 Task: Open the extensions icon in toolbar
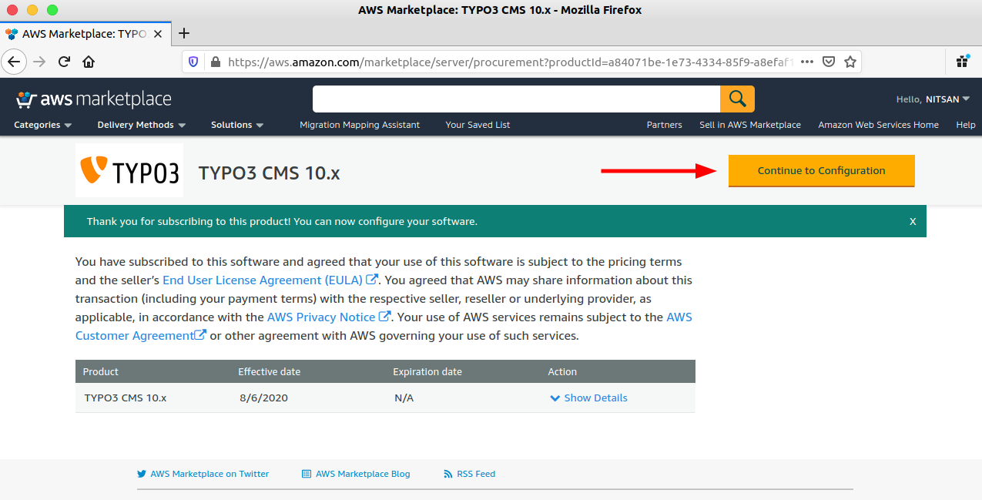pos(963,61)
